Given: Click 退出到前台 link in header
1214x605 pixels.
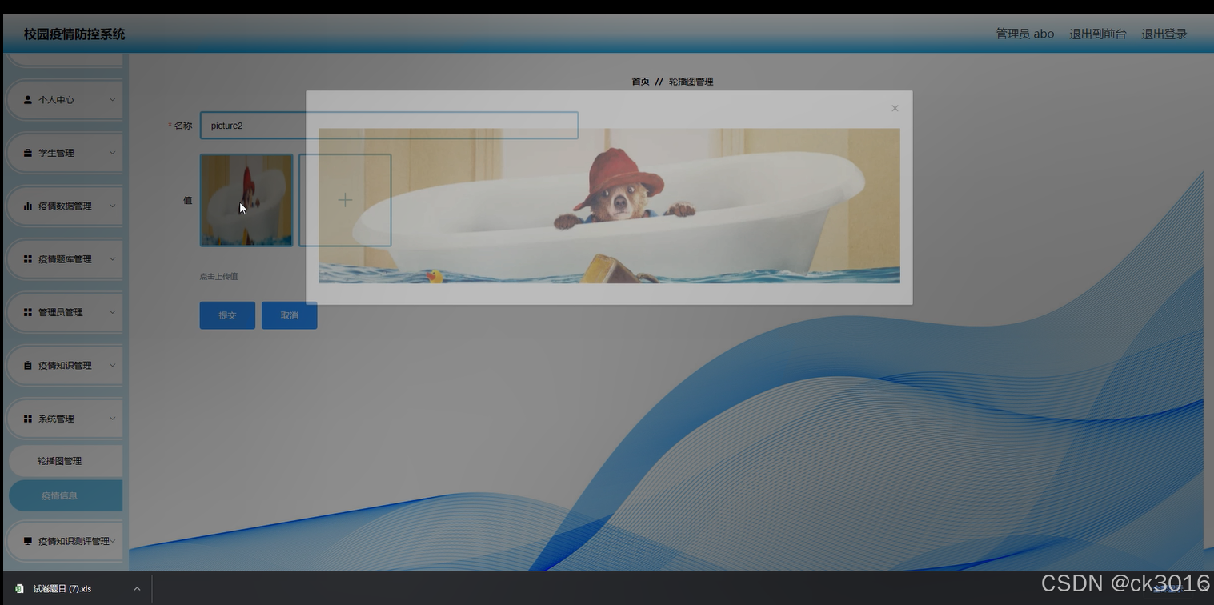Looking at the screenshot, I should [x=1098, y=34].
